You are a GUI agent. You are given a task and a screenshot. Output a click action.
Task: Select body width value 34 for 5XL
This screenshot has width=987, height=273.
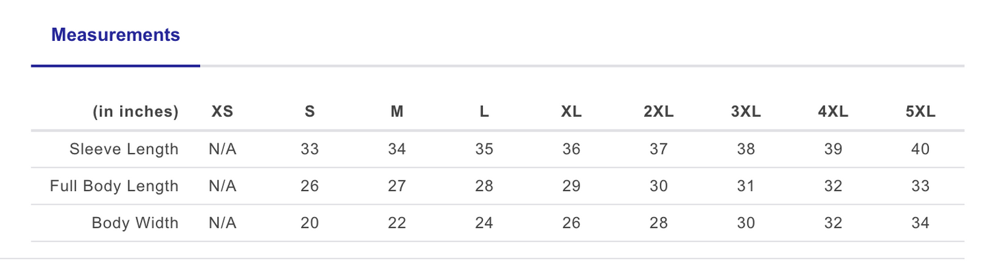coord(920,222)
